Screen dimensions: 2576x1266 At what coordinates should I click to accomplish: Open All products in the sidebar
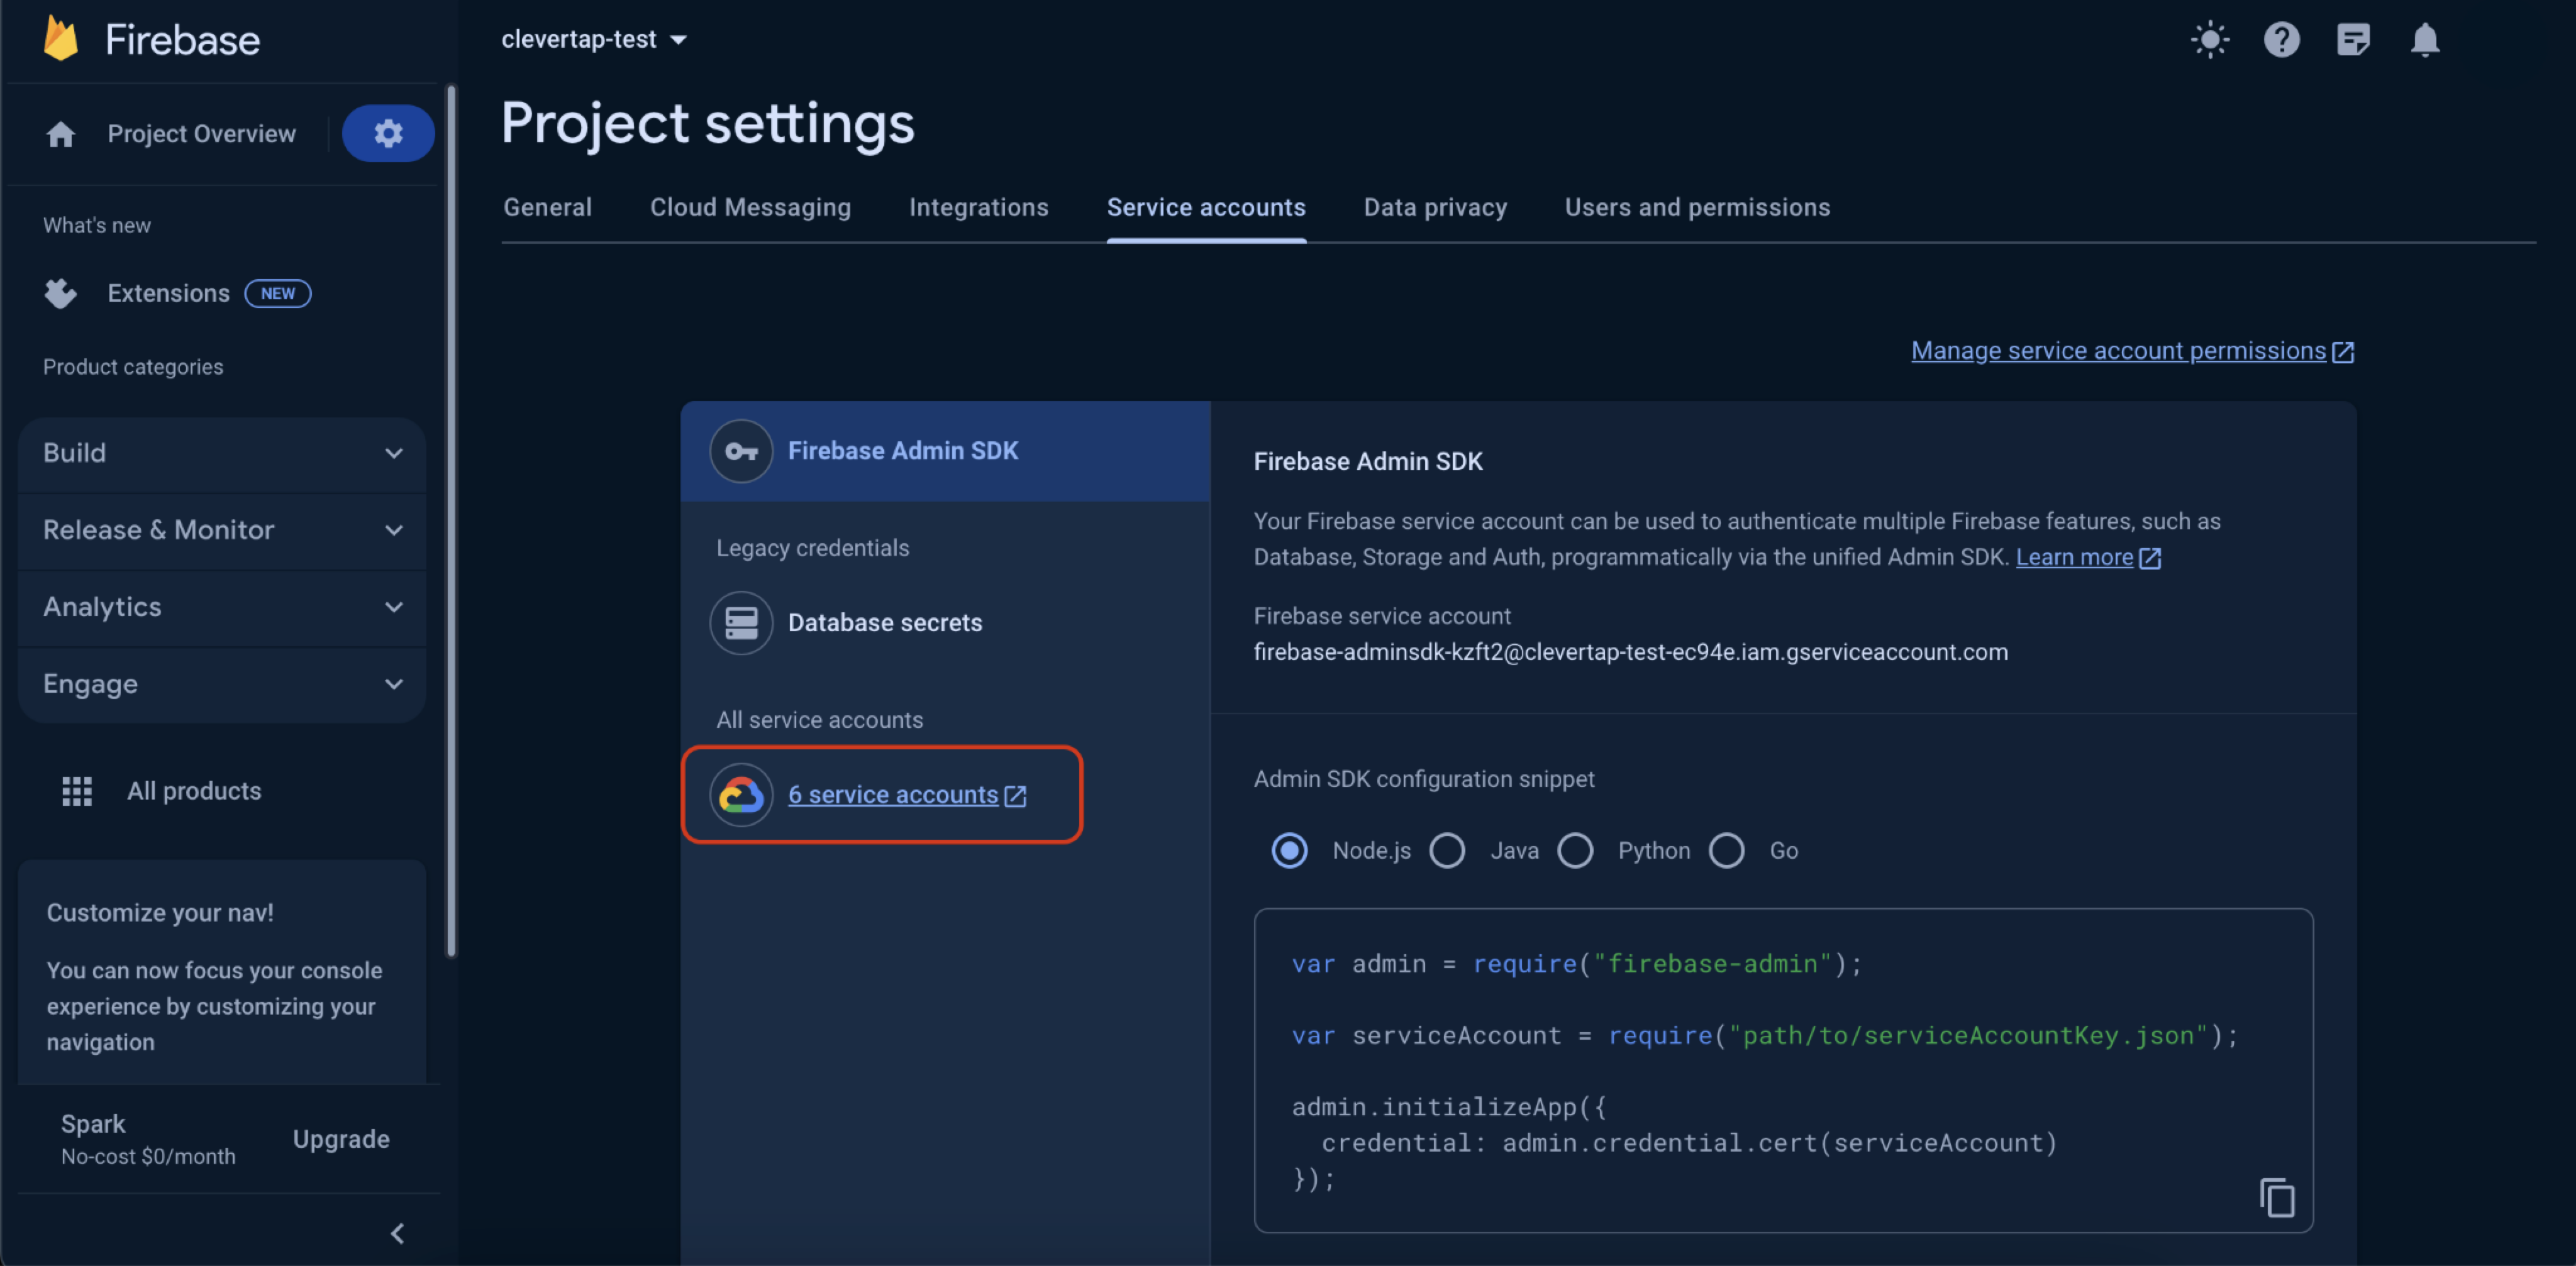[x=194, y=790]
